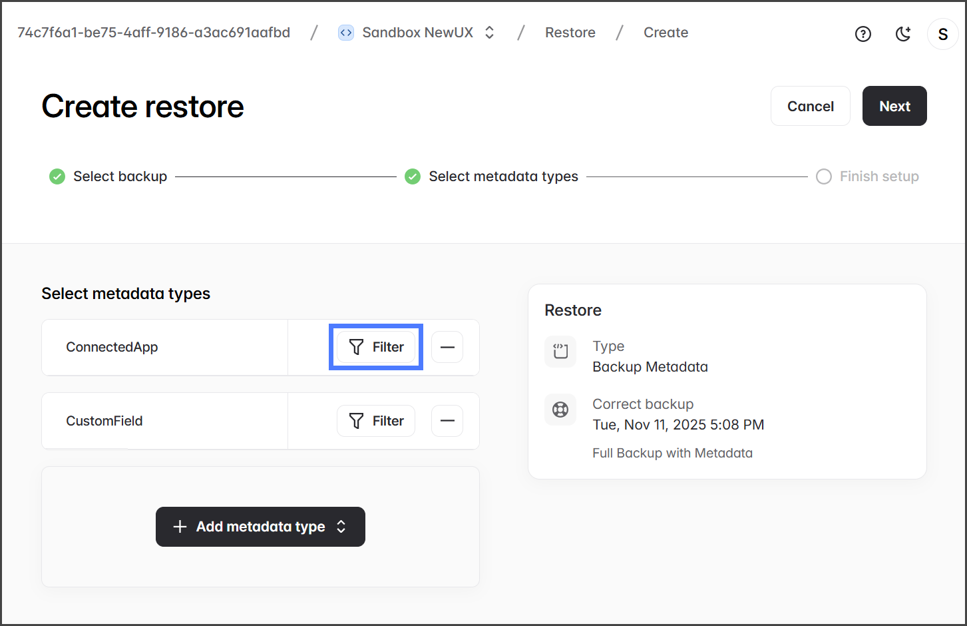967x626 pixels.
Task: Click the Filter button for CustomField
Action: [376, 421]
